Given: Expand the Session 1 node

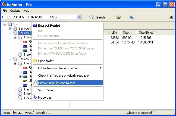Looking at the screenshot, I should pyautogui.click(x=10, y=29).
